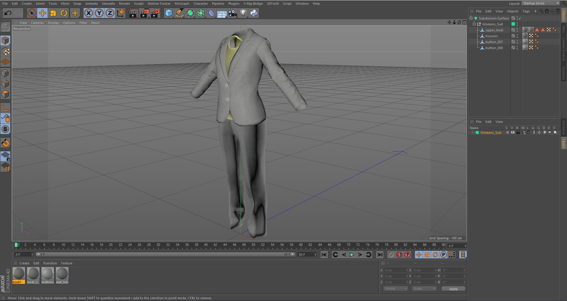Click the X position input field
The width and height of the screenshot is (567, 301).
(x=396, y=270)
